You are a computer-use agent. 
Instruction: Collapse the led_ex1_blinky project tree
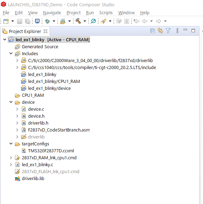tap(5, 40)
